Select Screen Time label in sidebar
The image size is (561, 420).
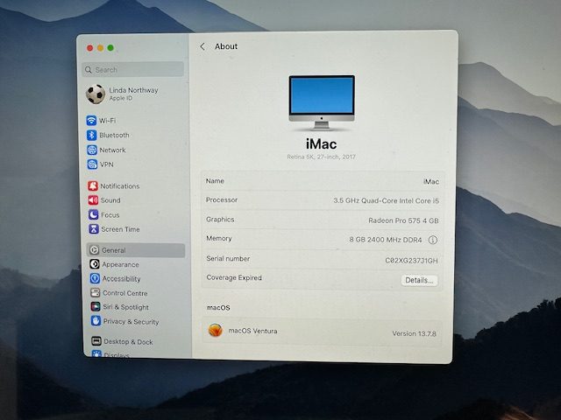(x=120, y=229)
